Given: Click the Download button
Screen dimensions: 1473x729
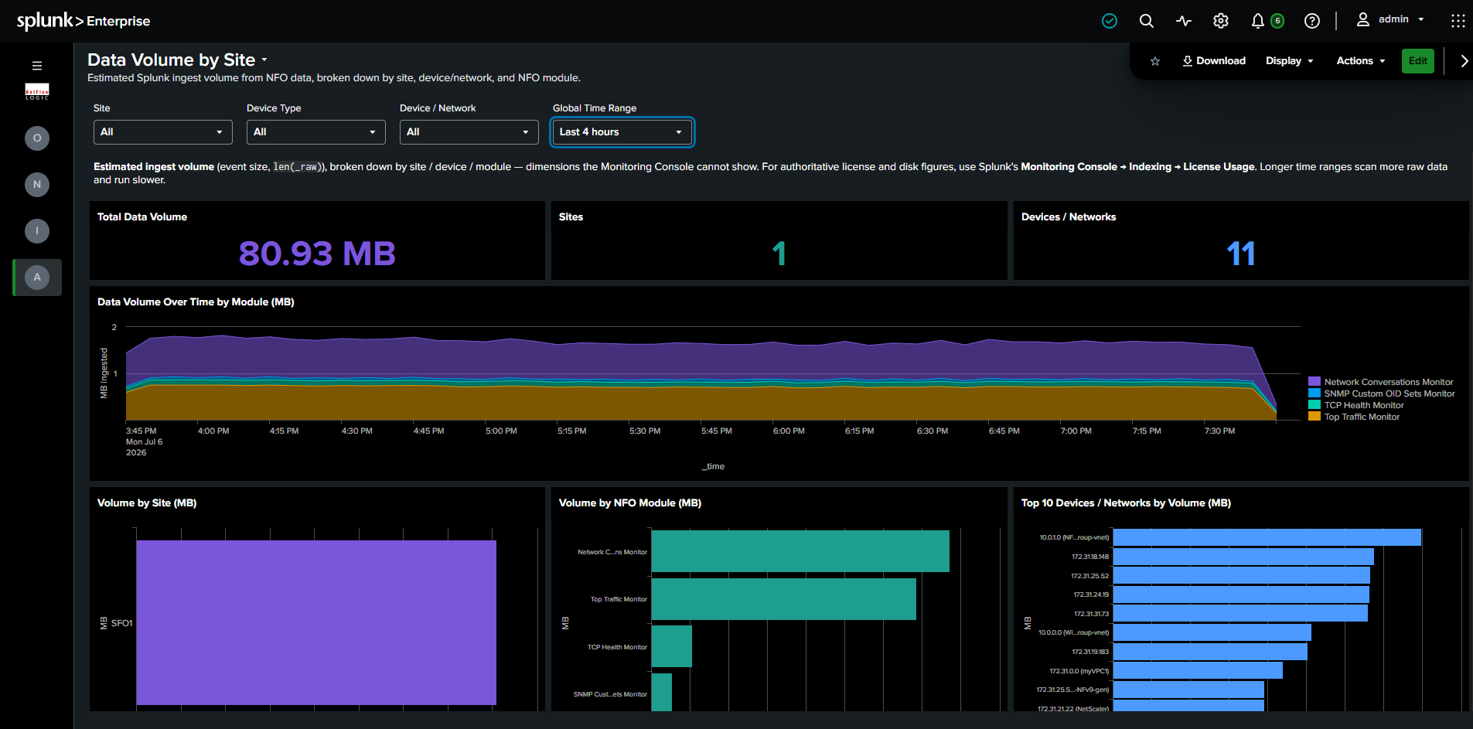Looking at the screenshot, I should 1213,61.
